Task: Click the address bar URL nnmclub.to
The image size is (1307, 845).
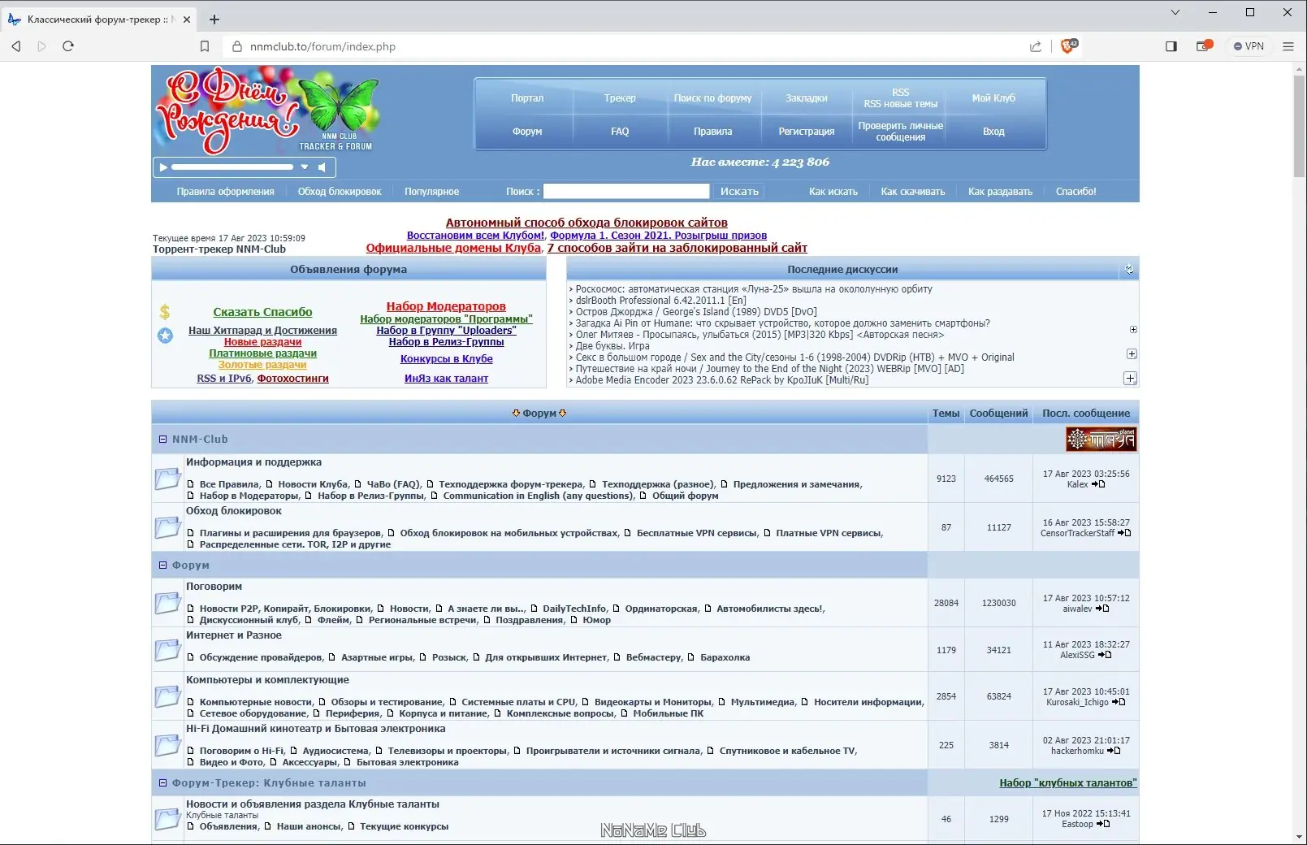Action: [322, 46]
